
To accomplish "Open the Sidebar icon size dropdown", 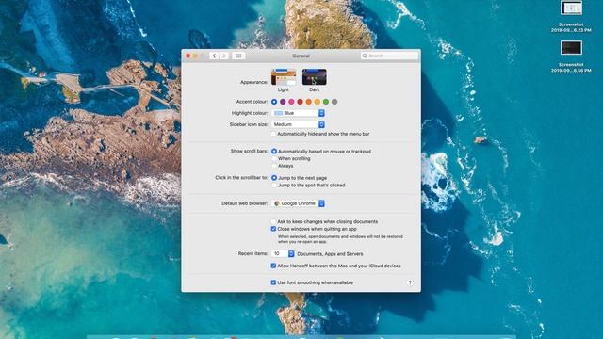I will point(299,124).
